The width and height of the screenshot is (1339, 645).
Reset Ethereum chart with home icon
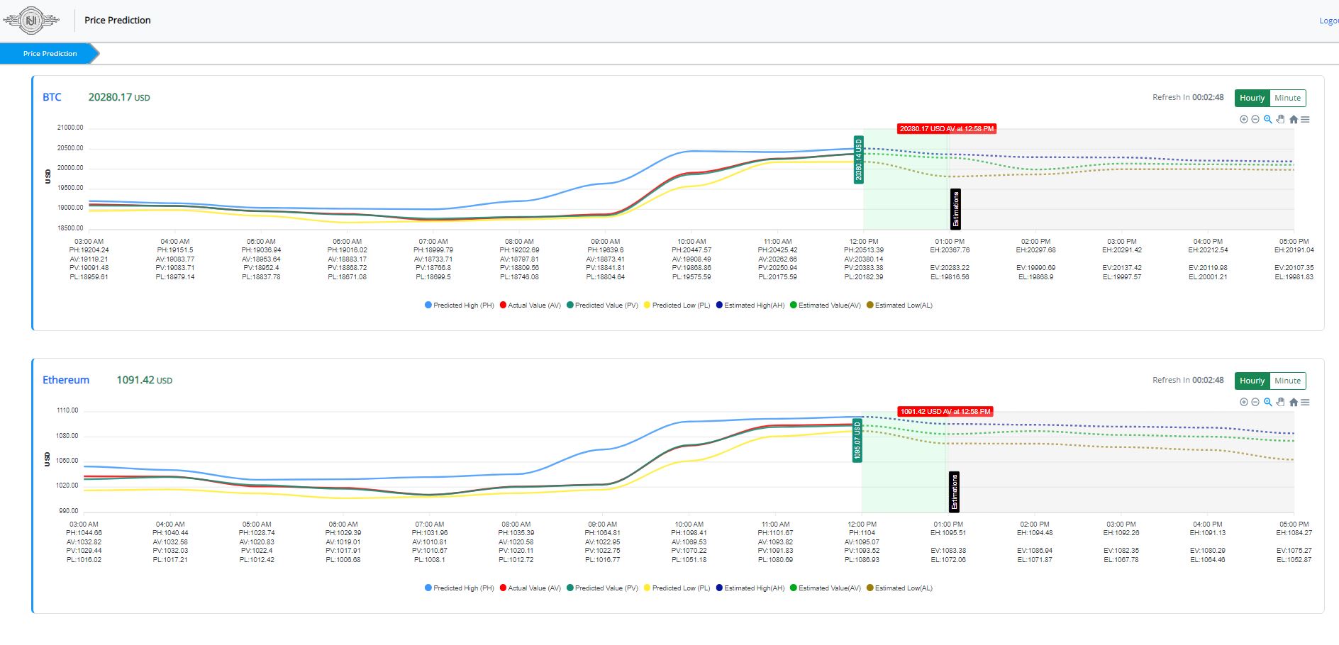click(1294, 402)
